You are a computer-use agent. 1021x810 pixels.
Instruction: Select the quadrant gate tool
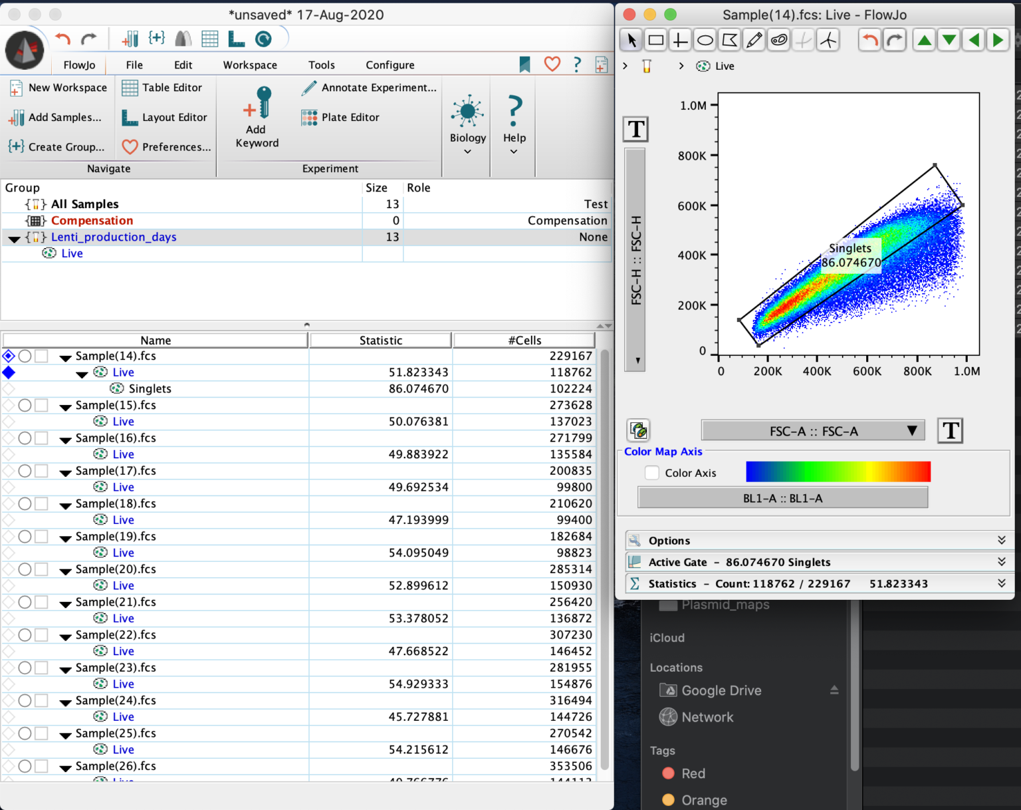(x=680, y=41)
